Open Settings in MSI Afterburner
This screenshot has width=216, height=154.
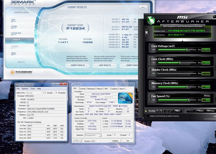[210, 111]
